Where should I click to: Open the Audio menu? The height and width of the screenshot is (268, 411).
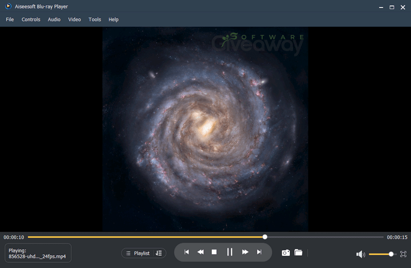tap(54, 20)
